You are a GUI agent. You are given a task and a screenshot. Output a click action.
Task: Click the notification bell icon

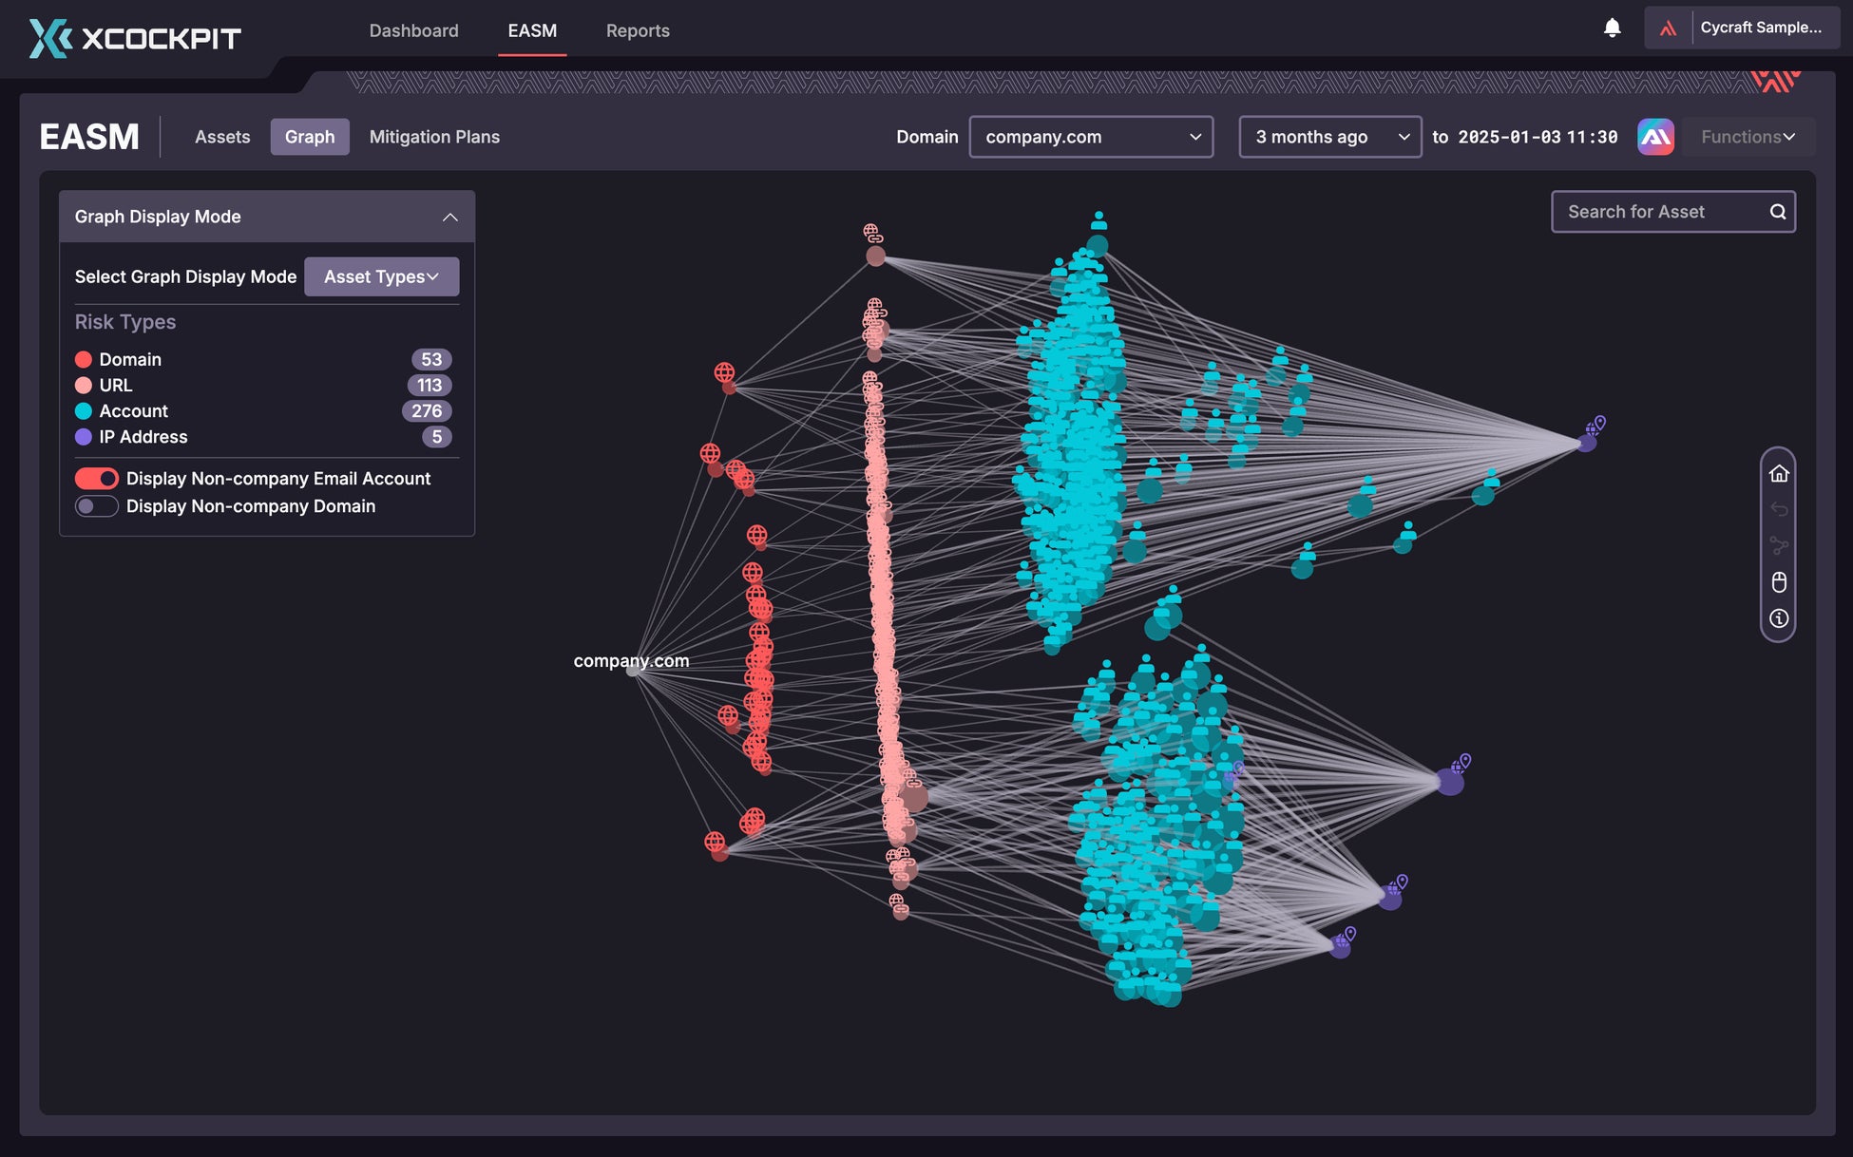[1612, 28]
